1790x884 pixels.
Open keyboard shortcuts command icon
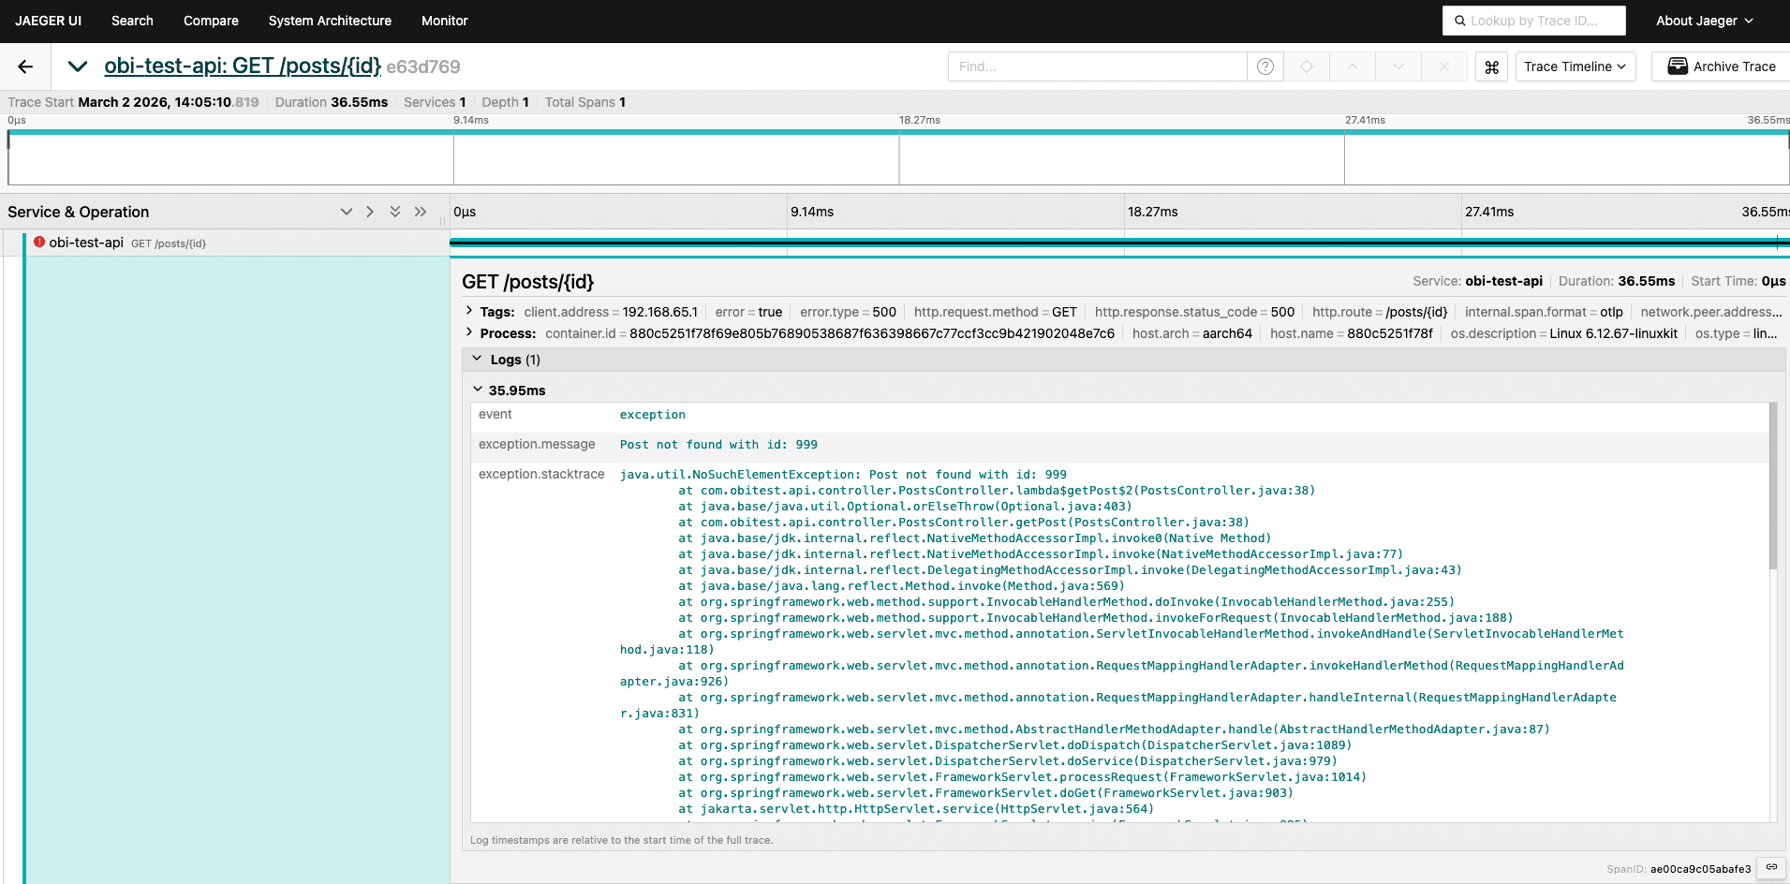click(x=1492, y=66)
